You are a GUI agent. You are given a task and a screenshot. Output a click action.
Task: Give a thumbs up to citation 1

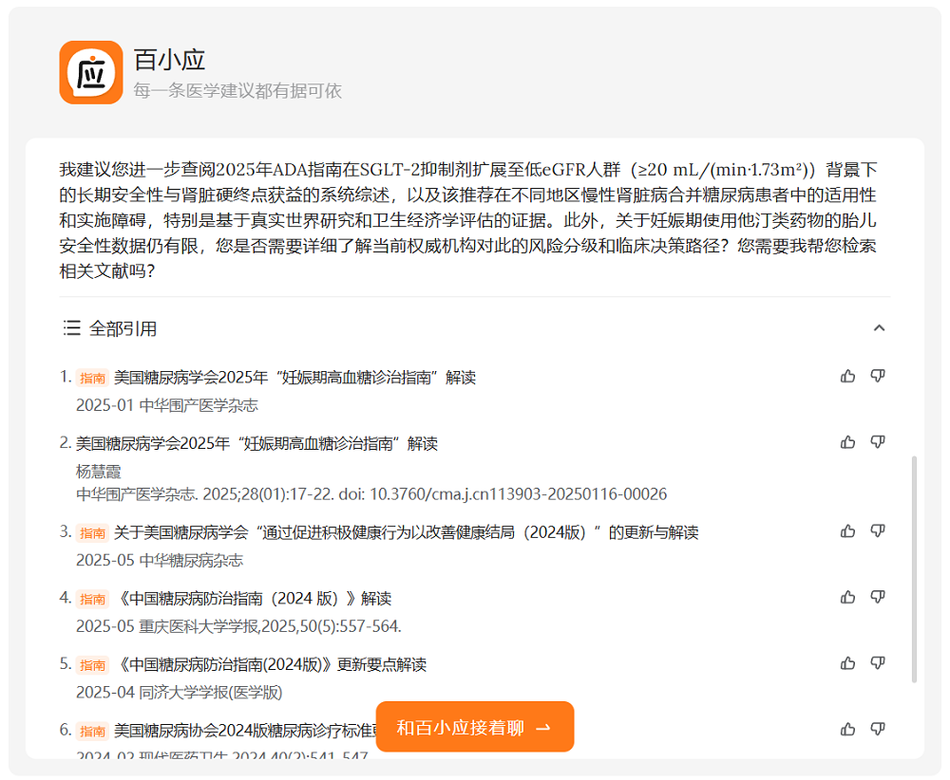click(x=848, y=376)
